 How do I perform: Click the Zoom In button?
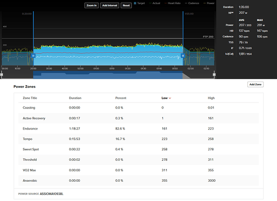(x=92, y=5)
